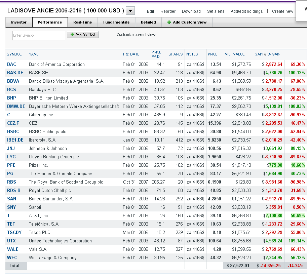
Task: Sort by MKT VALUE column header
Action: pyautogui.click(x=235, y=54)
